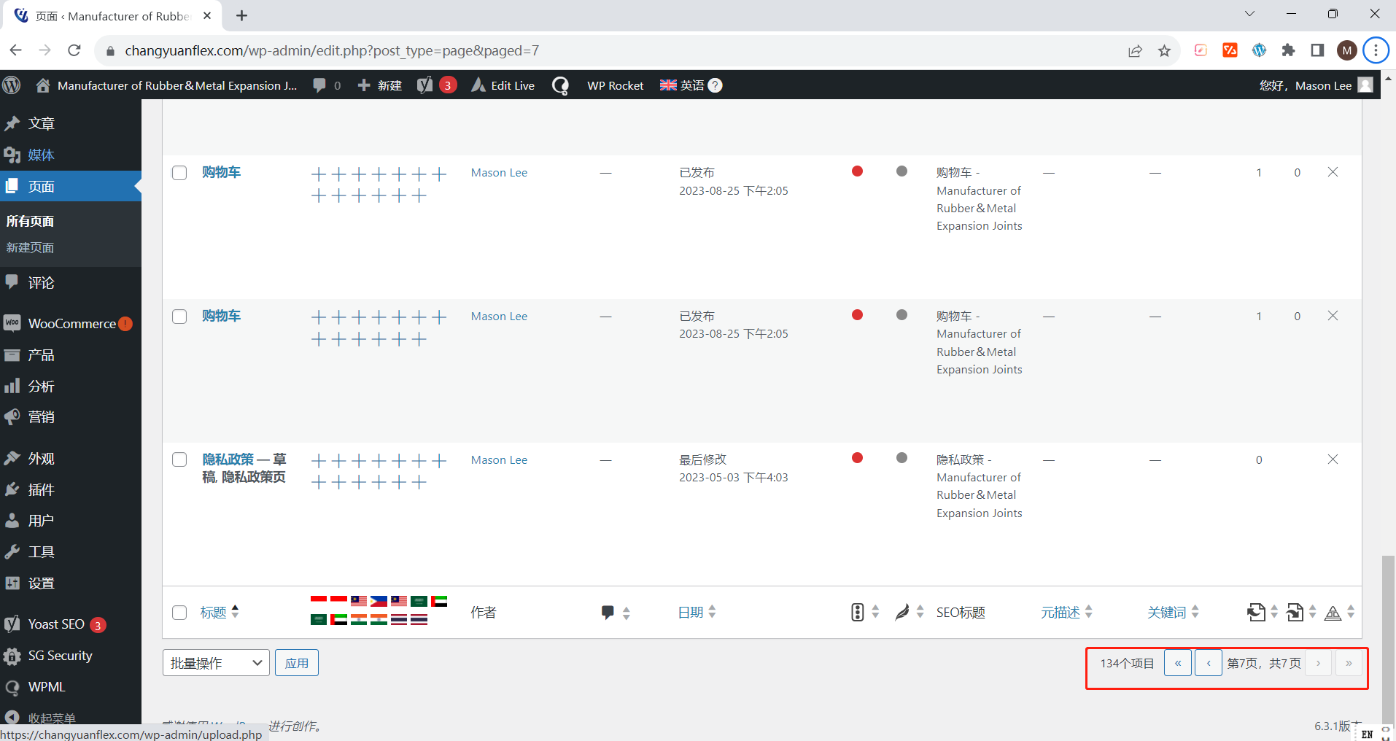Open the 页面 pages menu in sidebar

pos(71,186)
